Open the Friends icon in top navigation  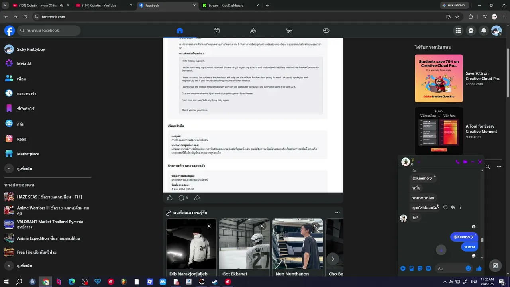click(253, 31)
